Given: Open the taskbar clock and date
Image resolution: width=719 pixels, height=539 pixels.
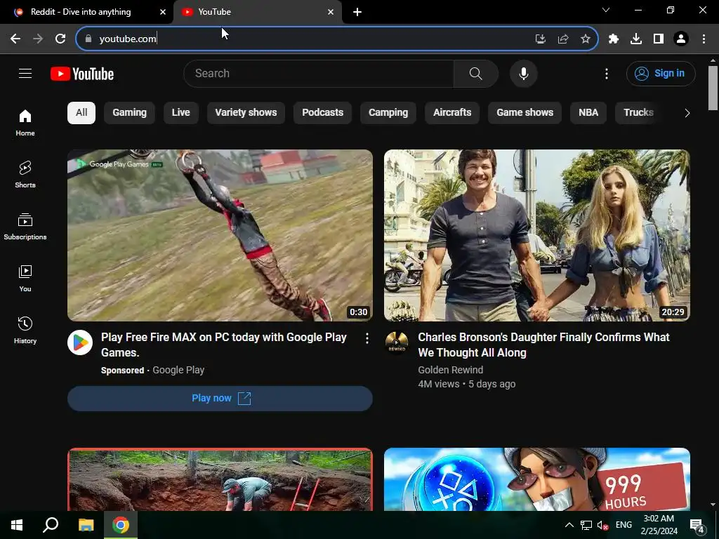Looking at the screenshot, I should click(659, 525).
